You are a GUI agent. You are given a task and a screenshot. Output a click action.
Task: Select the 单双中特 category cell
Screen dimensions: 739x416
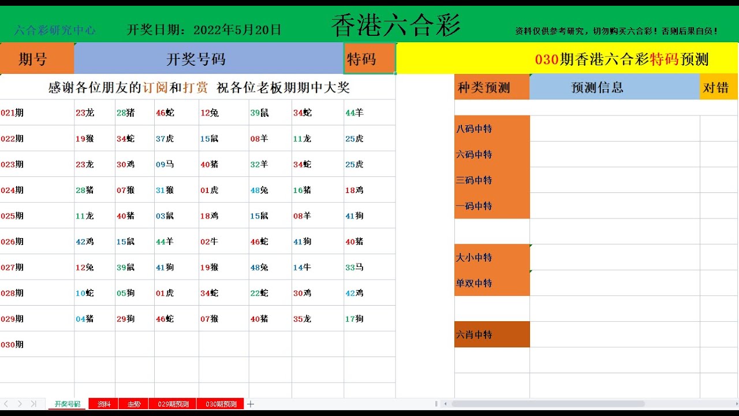pos(492,283)
